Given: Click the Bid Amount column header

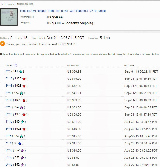Looking at the screenshot, I should point(73,65).
